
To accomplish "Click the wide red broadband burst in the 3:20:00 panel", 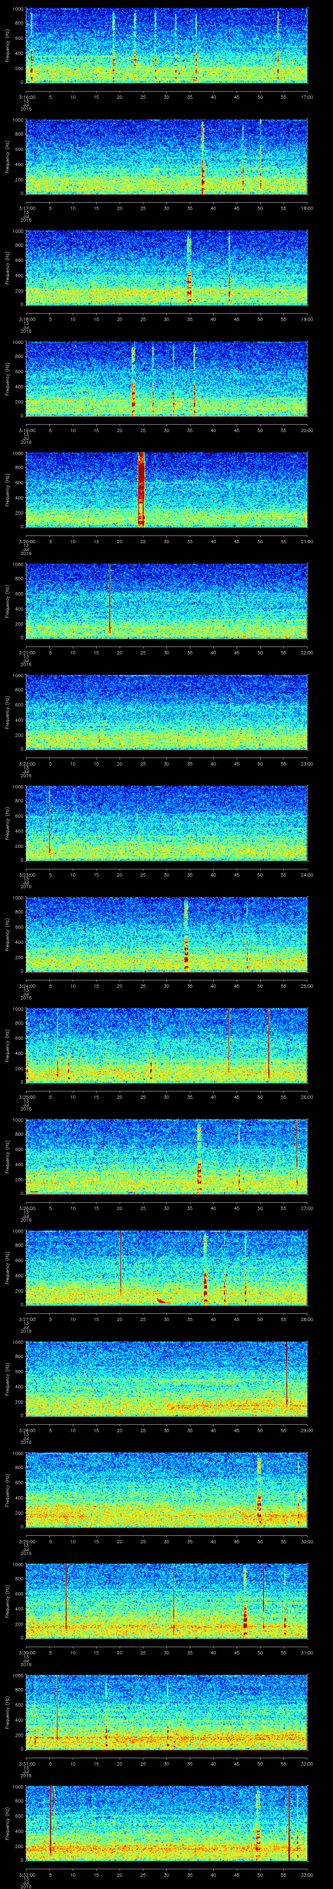I will click(x=141, y=490).
